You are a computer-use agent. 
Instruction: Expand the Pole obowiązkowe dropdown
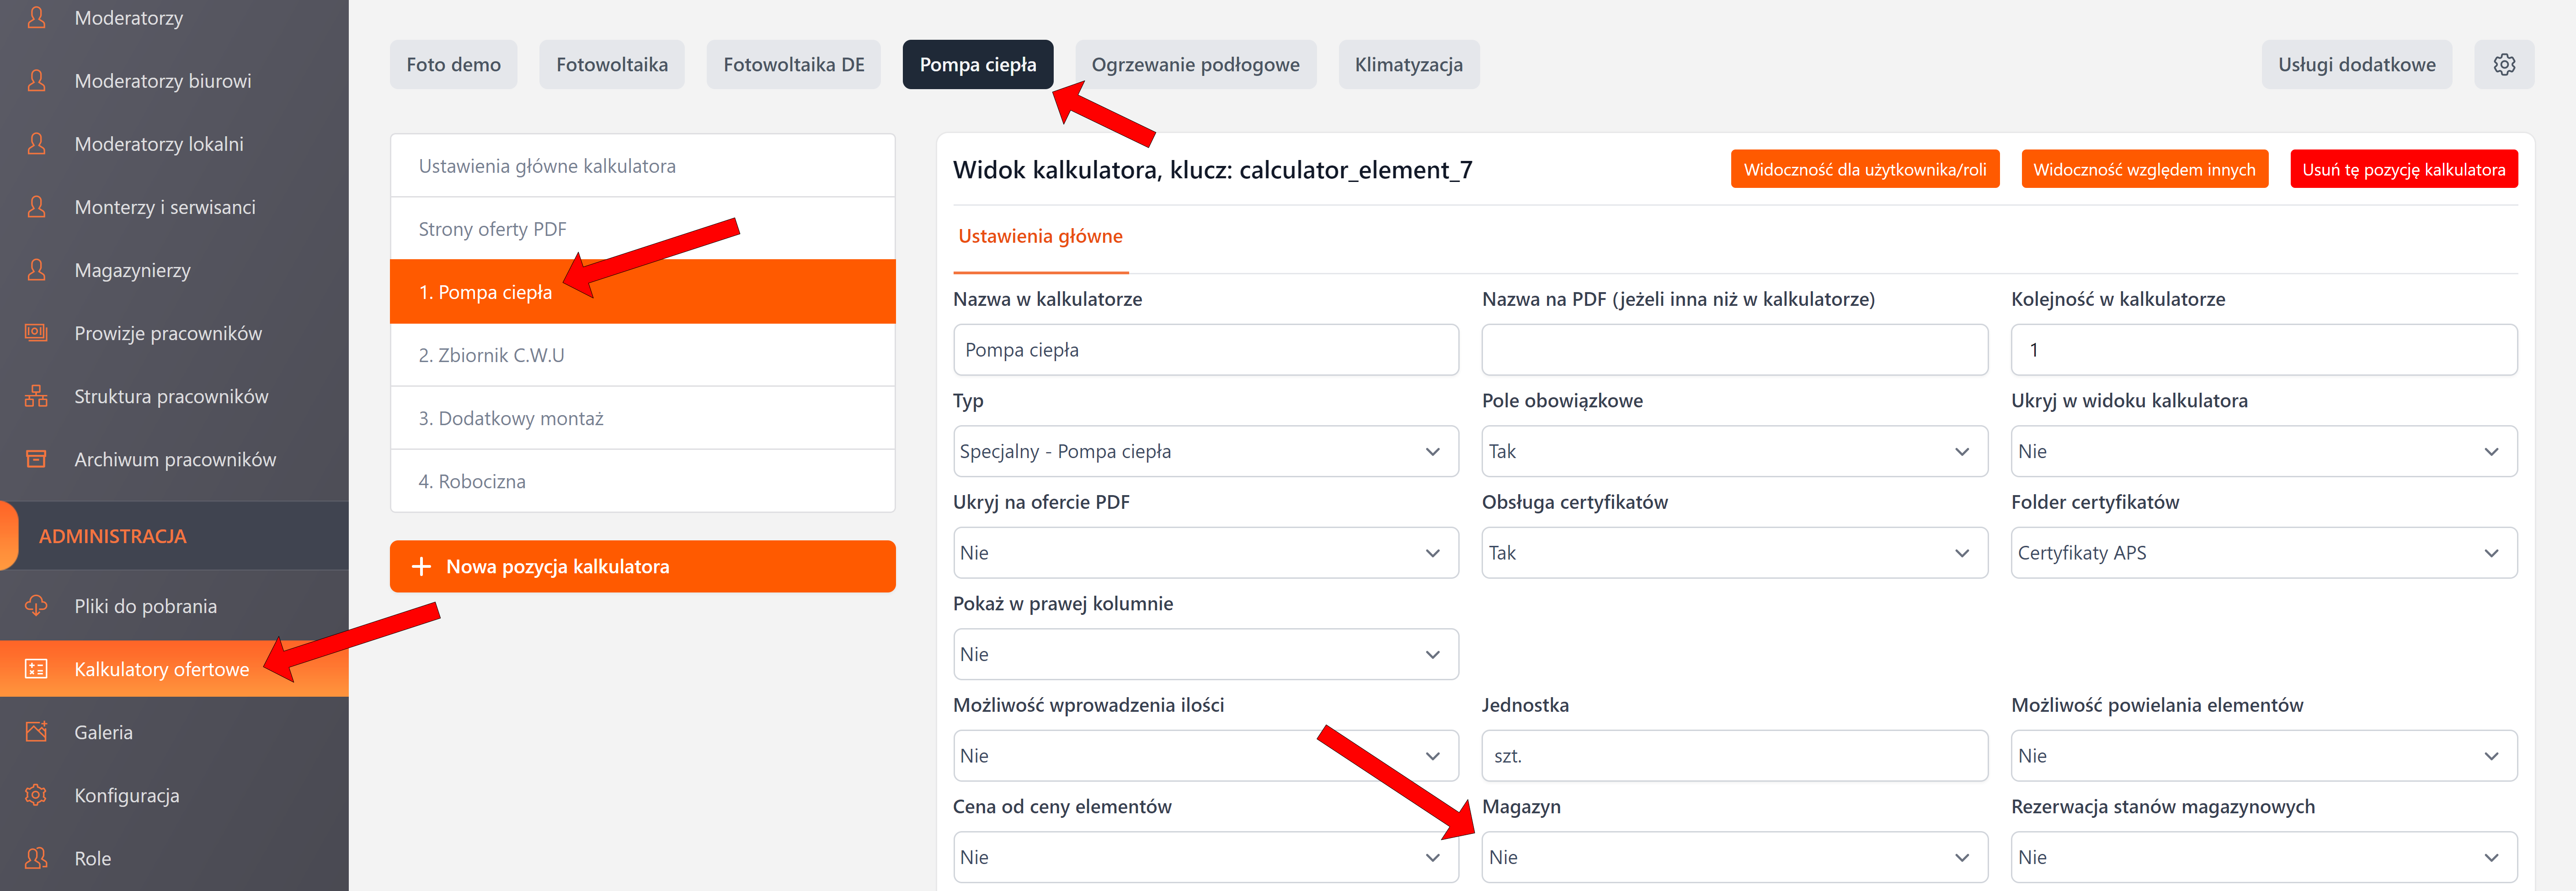click(x=1733, y=452)
